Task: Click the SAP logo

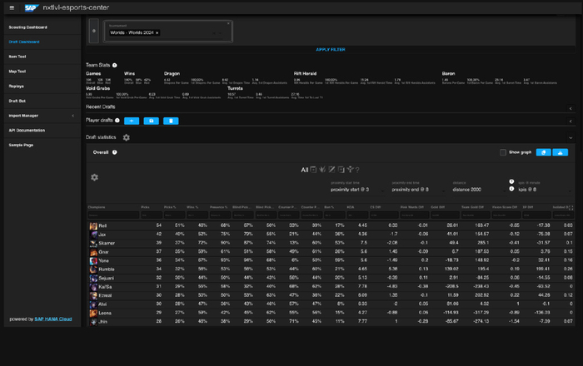Action: click(x=31, y=7)
